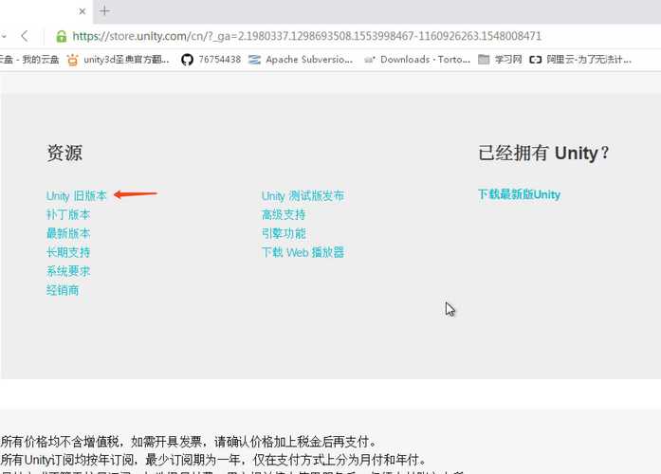Viewport: 661px width, 474px height.
Task: Open 下载 Web 播放器 link
Action: (303, 252)
